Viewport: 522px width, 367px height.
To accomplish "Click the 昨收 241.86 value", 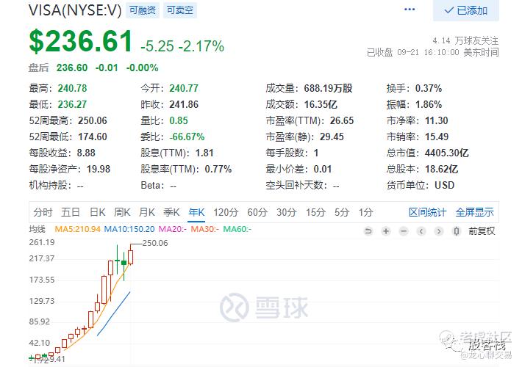I will pyautogui.click(x=184, y=104).
